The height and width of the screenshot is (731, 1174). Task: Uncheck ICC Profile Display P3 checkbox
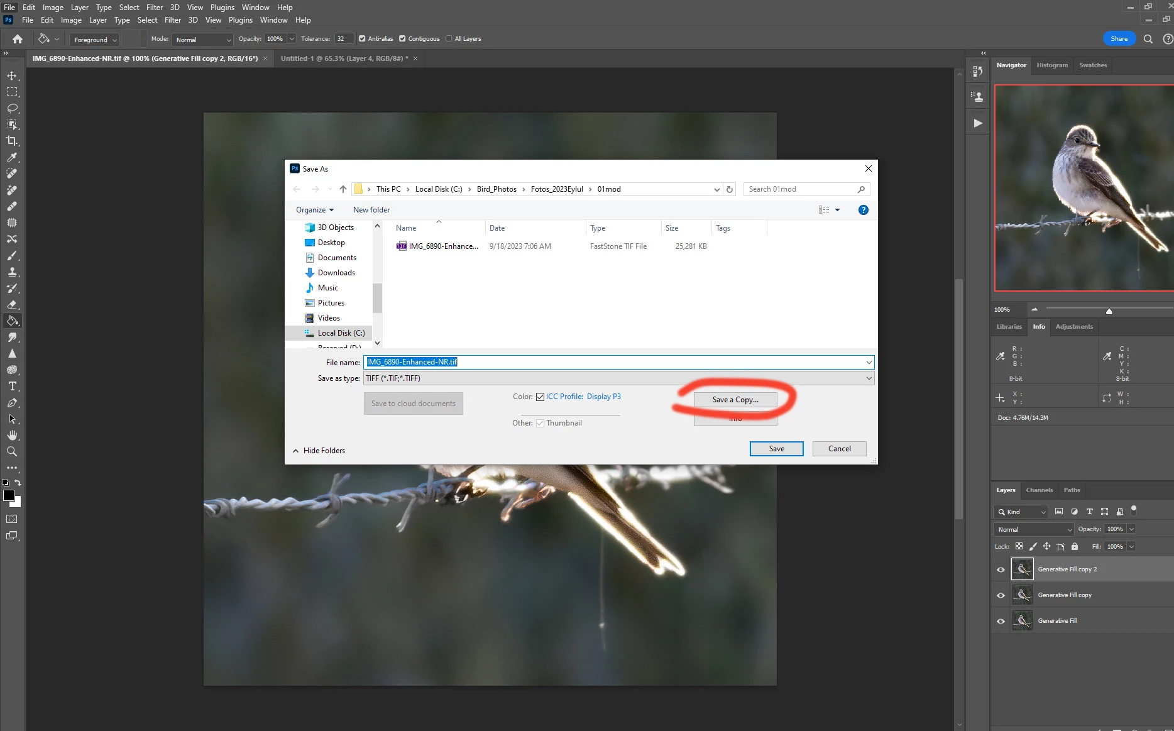[540, 397]
